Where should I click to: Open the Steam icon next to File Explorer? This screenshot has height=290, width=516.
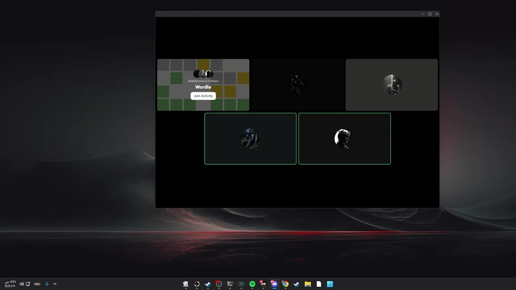point(297,284)
